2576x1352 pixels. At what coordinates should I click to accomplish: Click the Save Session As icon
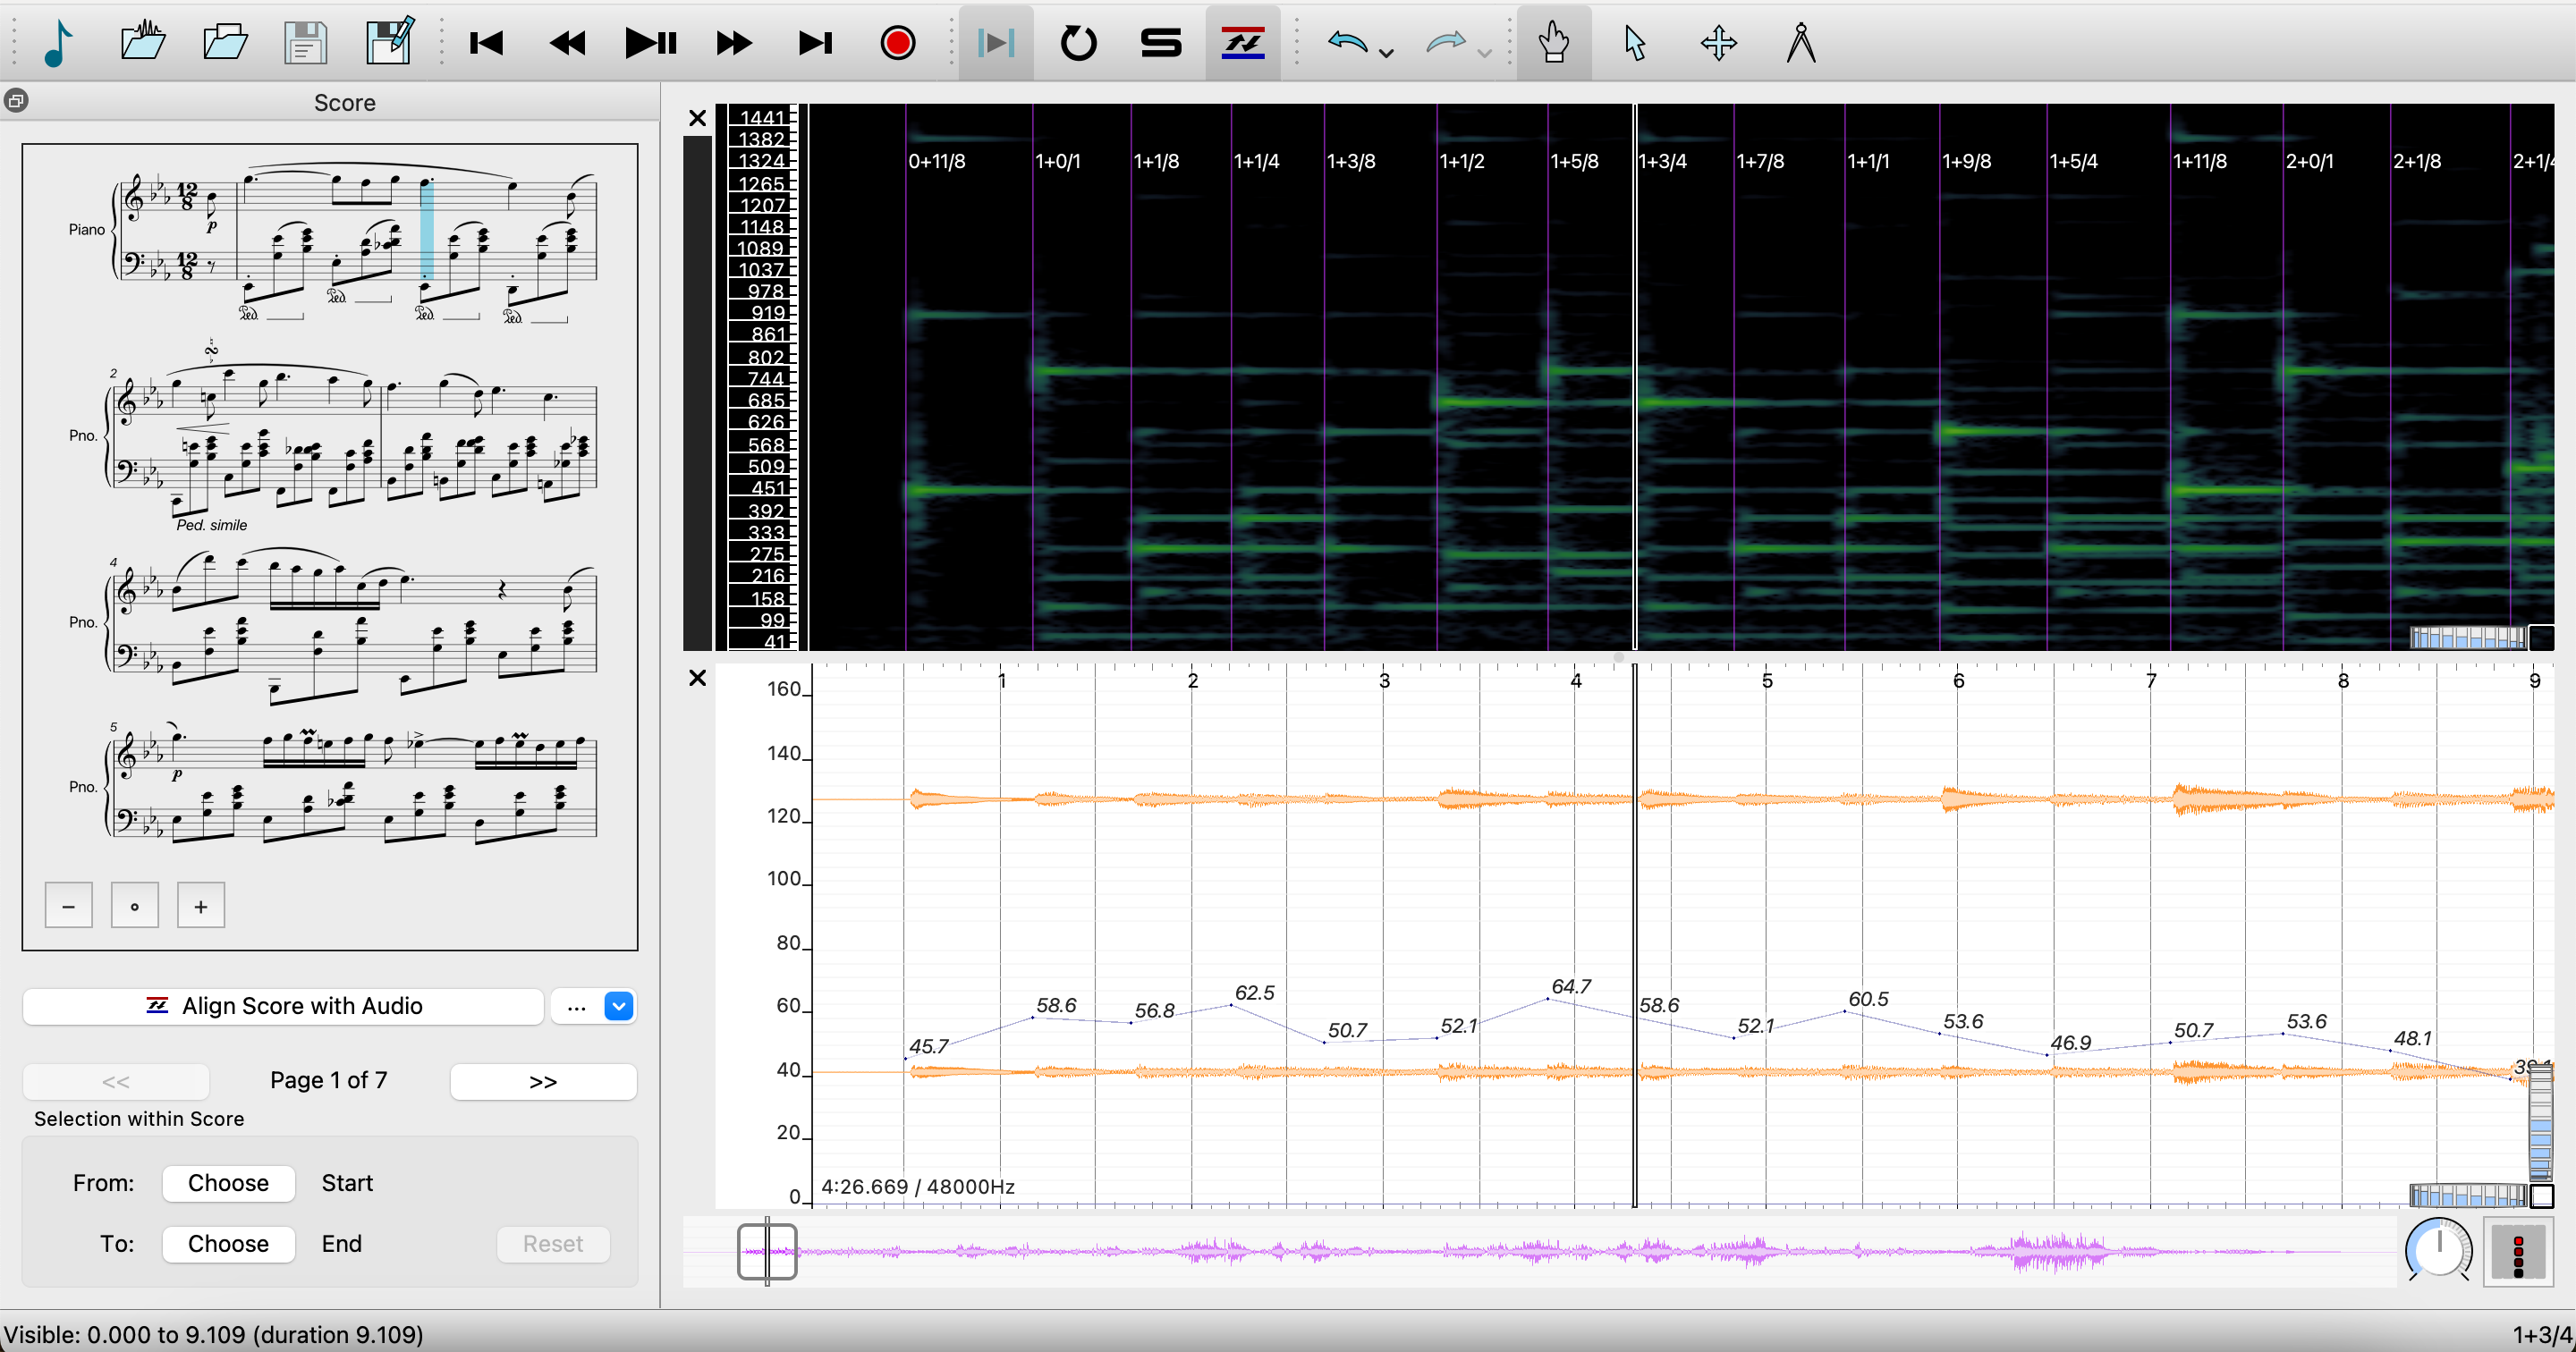389,43
